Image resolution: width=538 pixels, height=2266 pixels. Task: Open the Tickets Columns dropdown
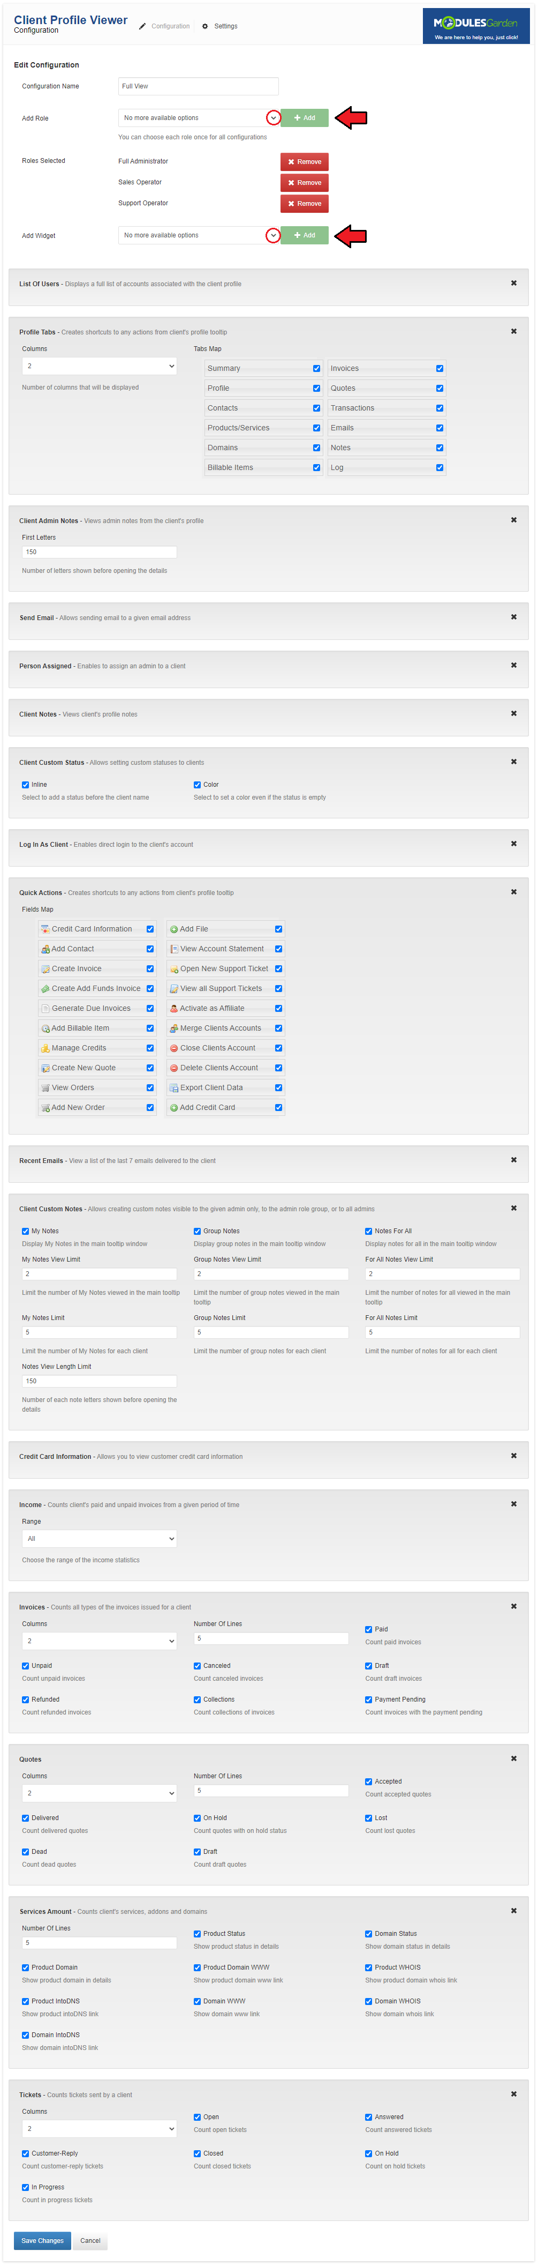[x=100, y=2128]
